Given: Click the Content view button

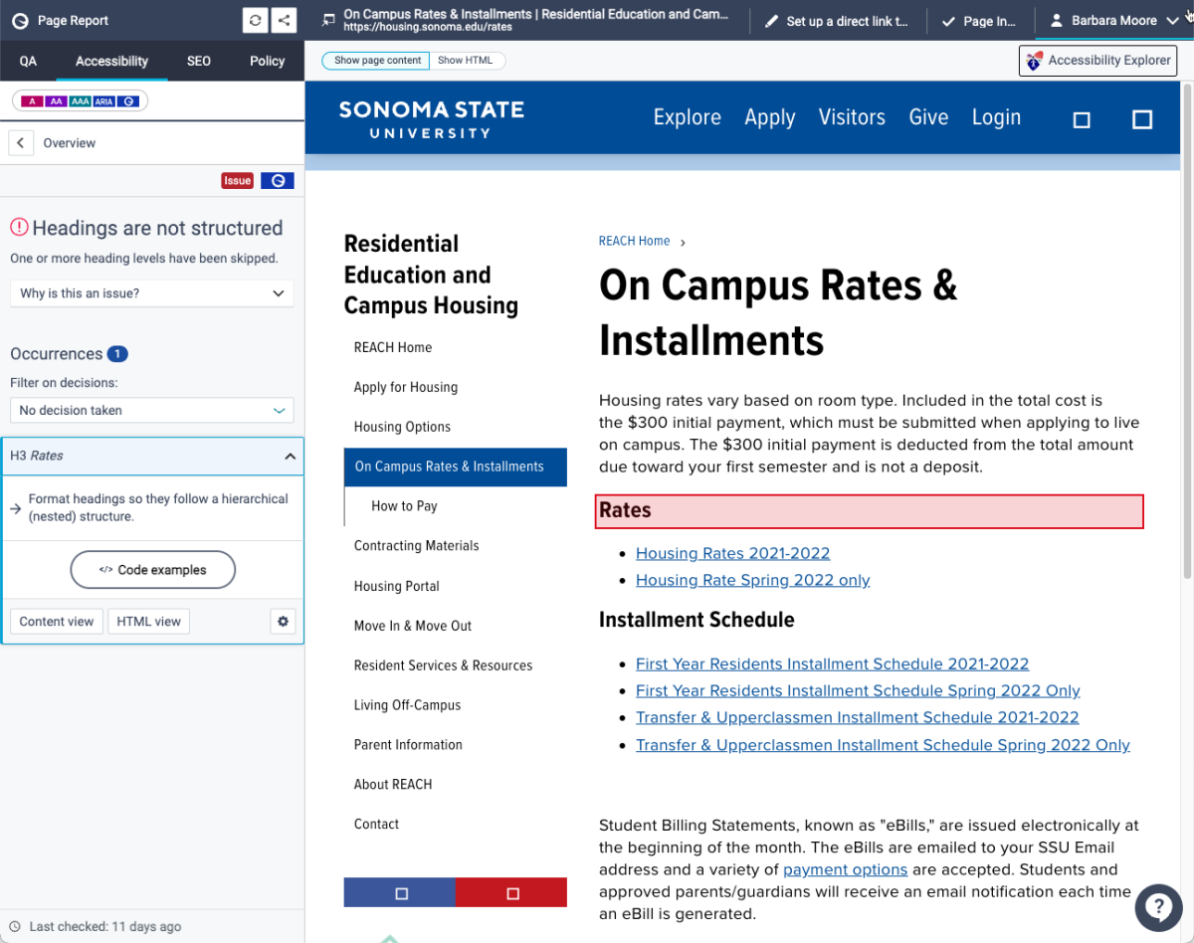Looking at the screenshot, I should coord(57,622).
